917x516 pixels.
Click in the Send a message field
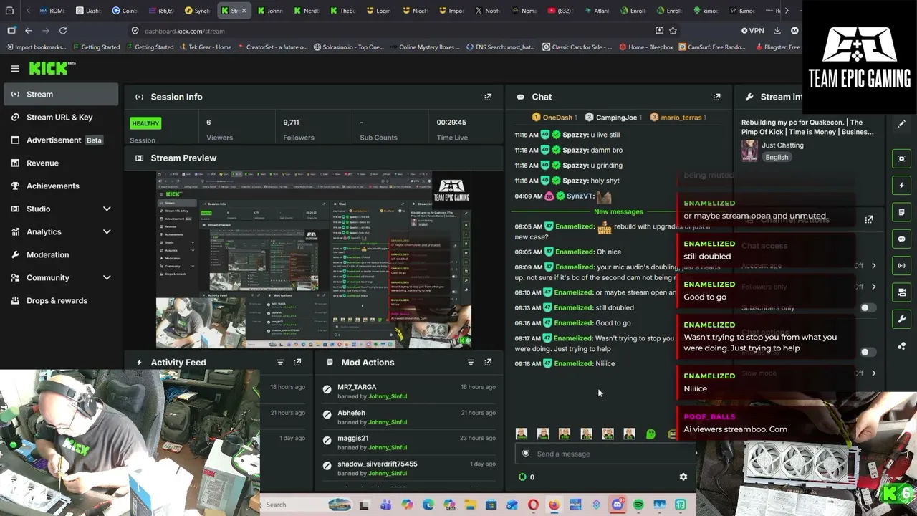(605, 454)
